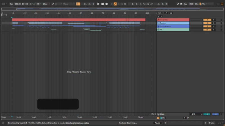Open the release notes link
The height and width of the screenshot is (126, 225).
pos(77,123)
